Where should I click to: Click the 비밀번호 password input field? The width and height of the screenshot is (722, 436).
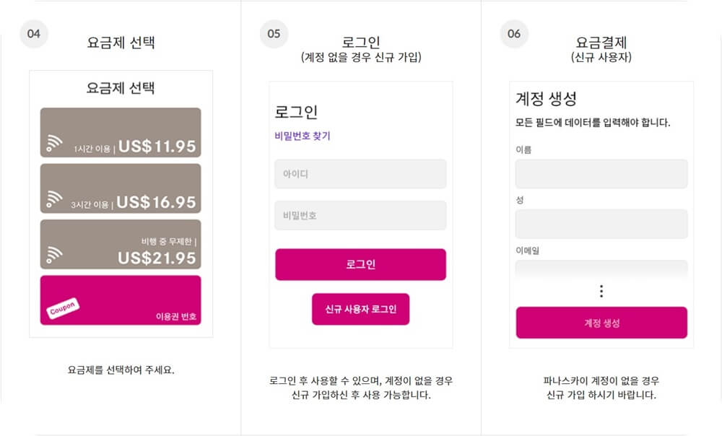coord(360,215)
